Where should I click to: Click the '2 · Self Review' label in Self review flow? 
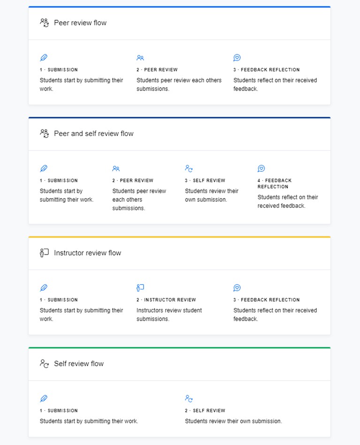click(x=205, y=410)
